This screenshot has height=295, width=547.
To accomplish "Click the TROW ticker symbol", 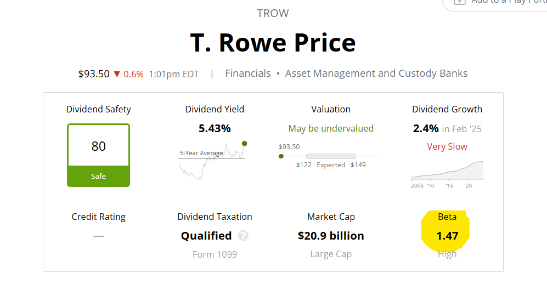I will click(273, 14).
